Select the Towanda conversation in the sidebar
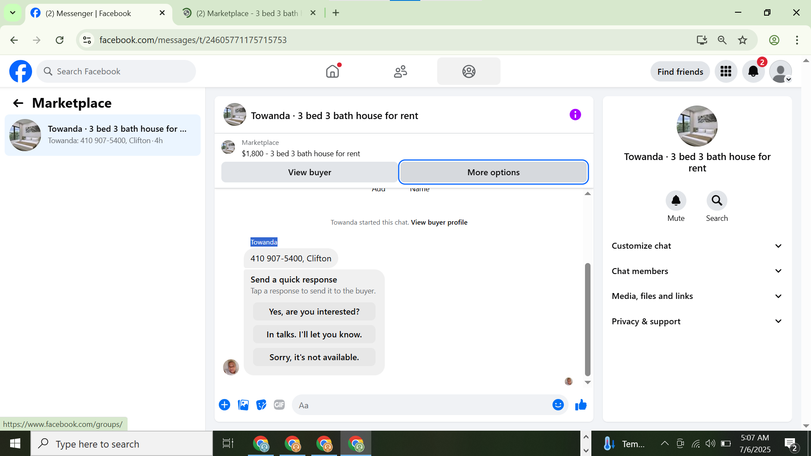811x456 pixels. 103,135
